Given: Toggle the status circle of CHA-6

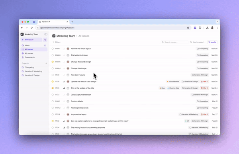Looking at the screenshot, I should pyautogui.click(x=53, y=55).
